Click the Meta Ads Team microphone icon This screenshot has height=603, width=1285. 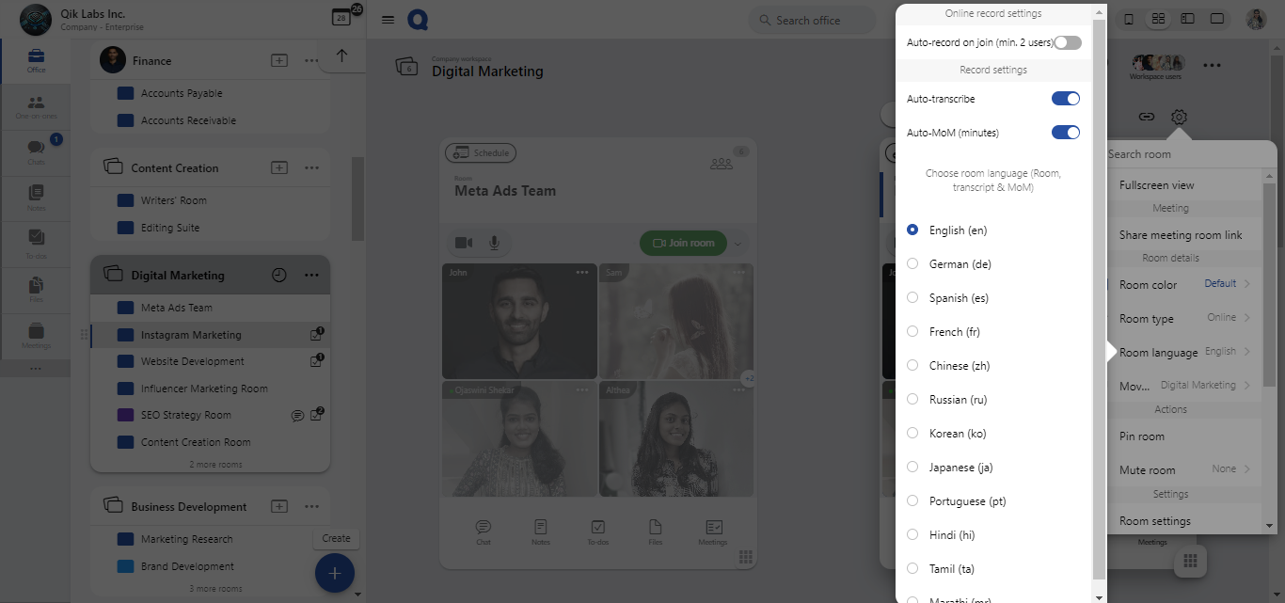coord(494,243)
